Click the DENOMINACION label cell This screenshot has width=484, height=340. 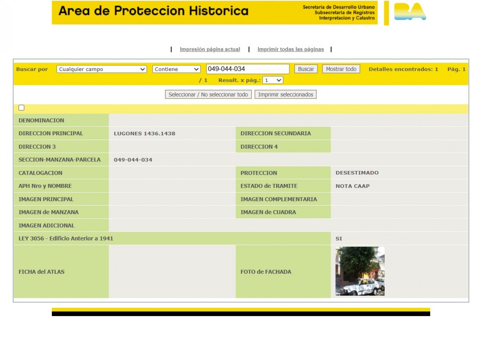pyautogui.click(x=61, y=120)
